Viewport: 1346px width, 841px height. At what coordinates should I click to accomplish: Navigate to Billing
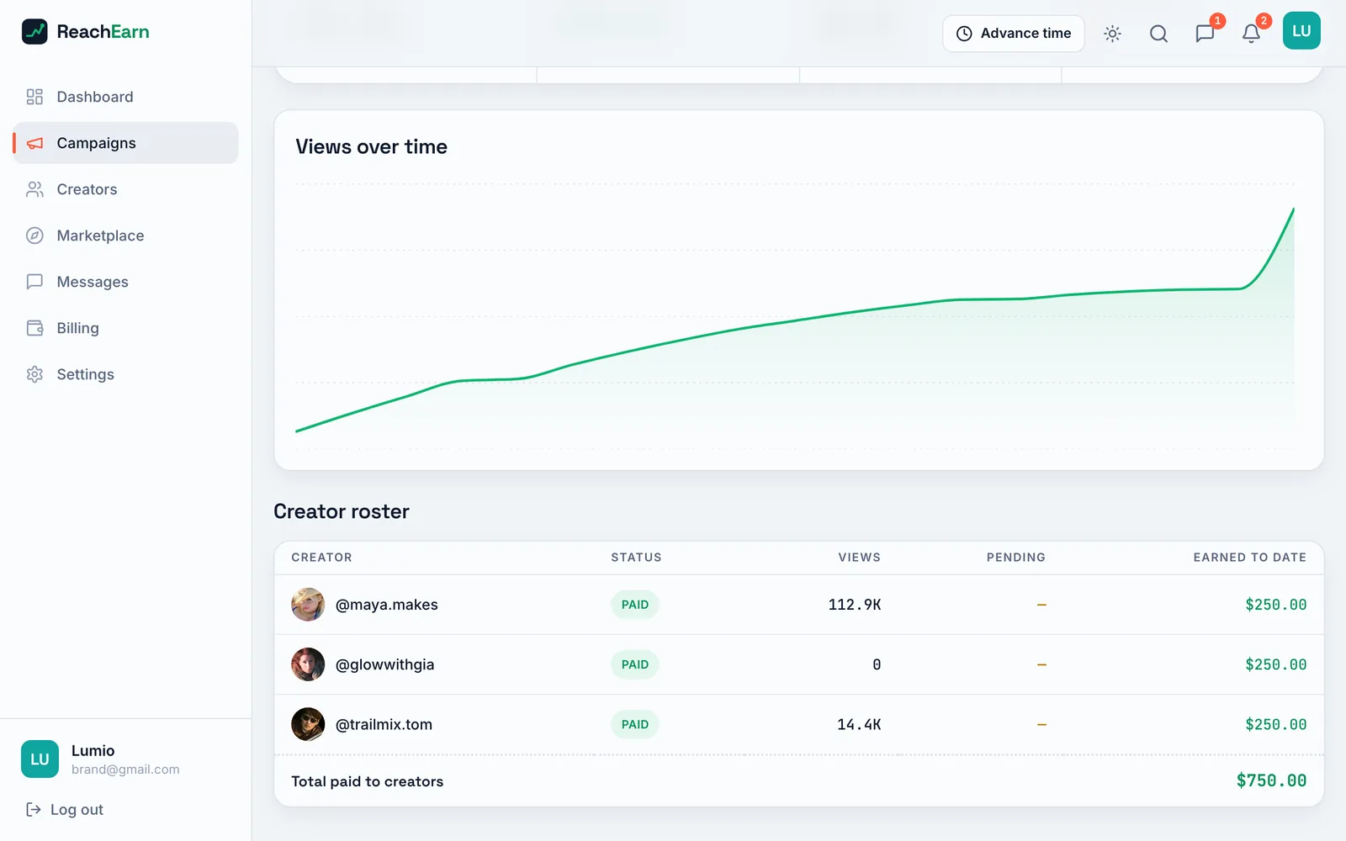click(125, 328)
